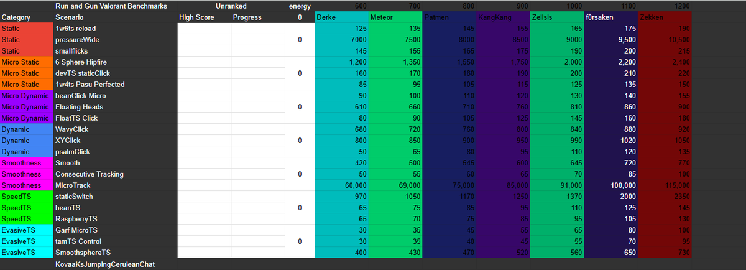Viewport: 746px width, 270px height.
Task: Click the 'smallflicks' scenario cell
Action: (x=115, y=50)
